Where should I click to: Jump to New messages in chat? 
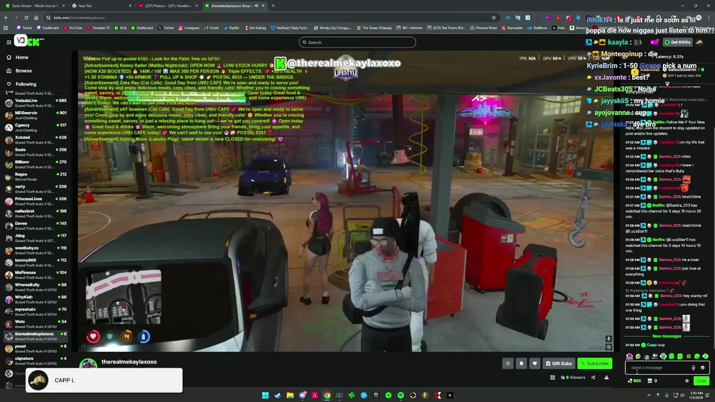coord(666,336)
